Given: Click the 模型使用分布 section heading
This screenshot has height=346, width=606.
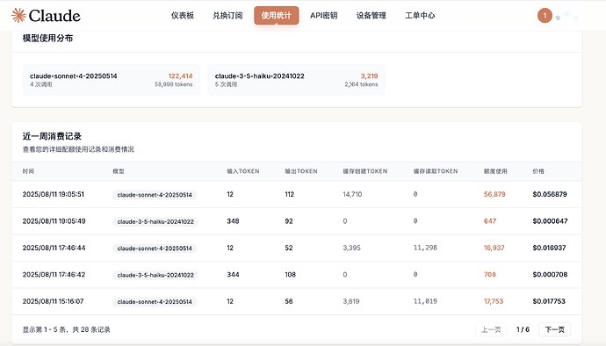Looking at the screenshot, I should click(x=47, y=39).
